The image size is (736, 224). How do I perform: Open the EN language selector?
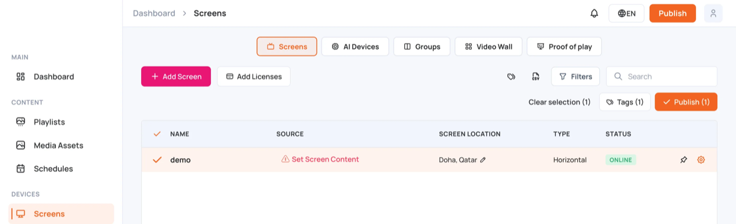[626, 13]
